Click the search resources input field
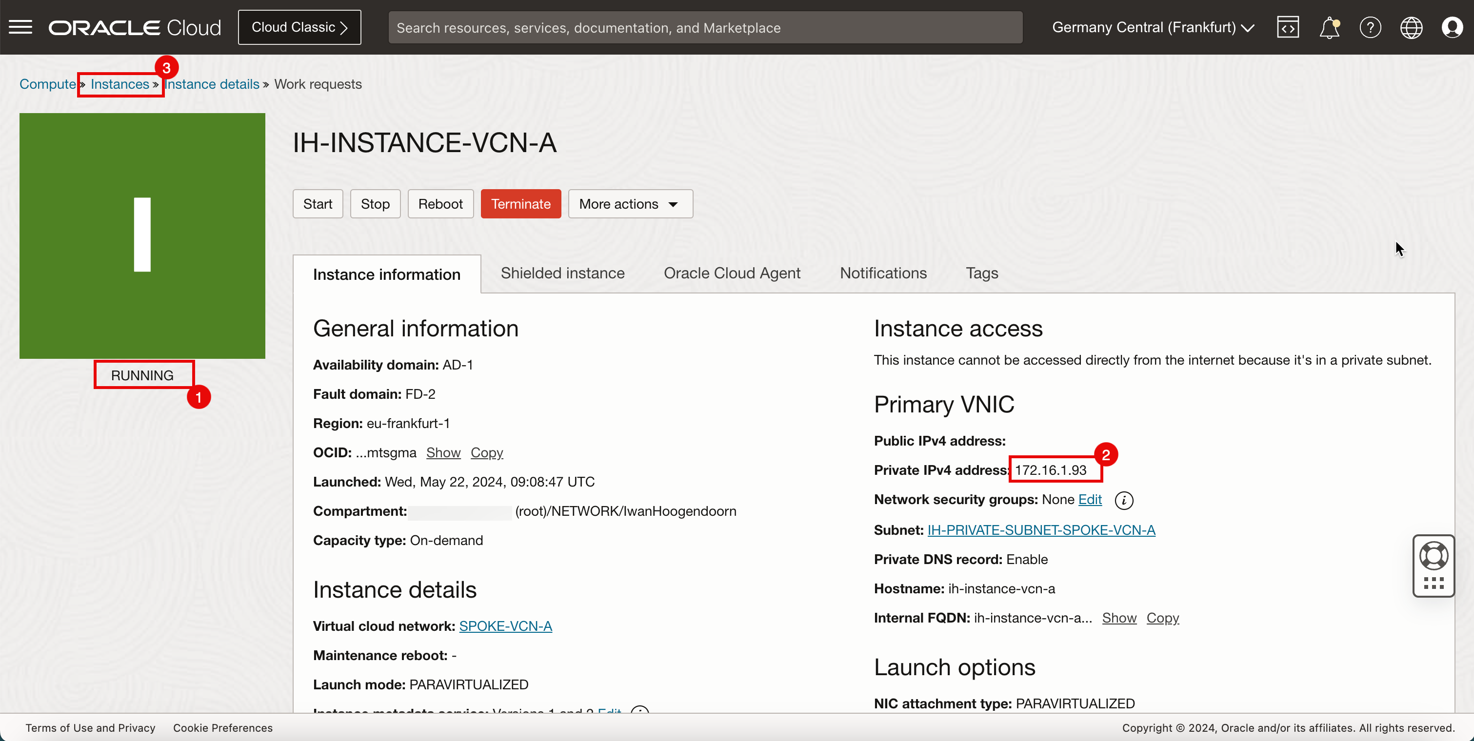 pos(704,27)
